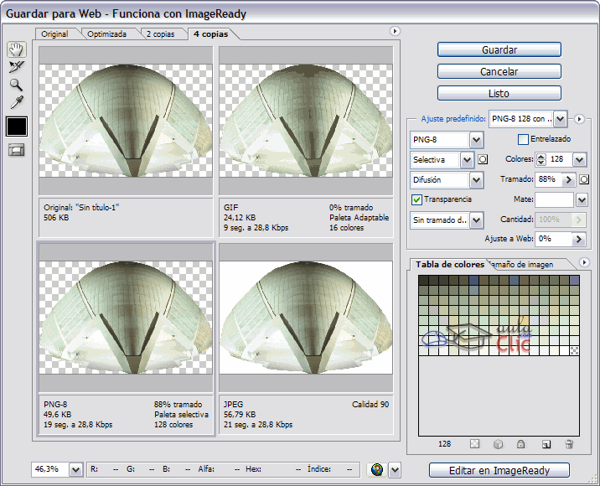Select the Eyedropper tool

(x=16, y=102)
